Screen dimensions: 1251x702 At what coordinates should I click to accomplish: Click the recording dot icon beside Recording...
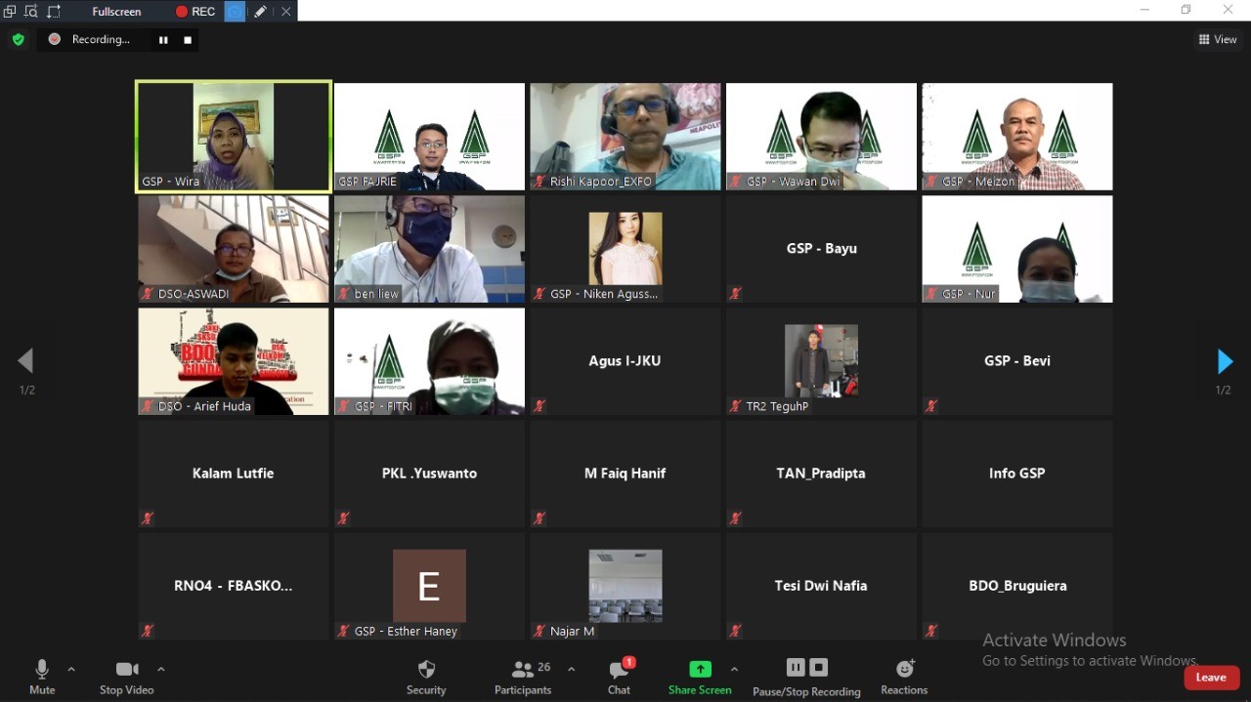(55, 39)
